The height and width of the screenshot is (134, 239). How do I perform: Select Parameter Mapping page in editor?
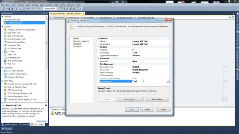tap(81, 41)
